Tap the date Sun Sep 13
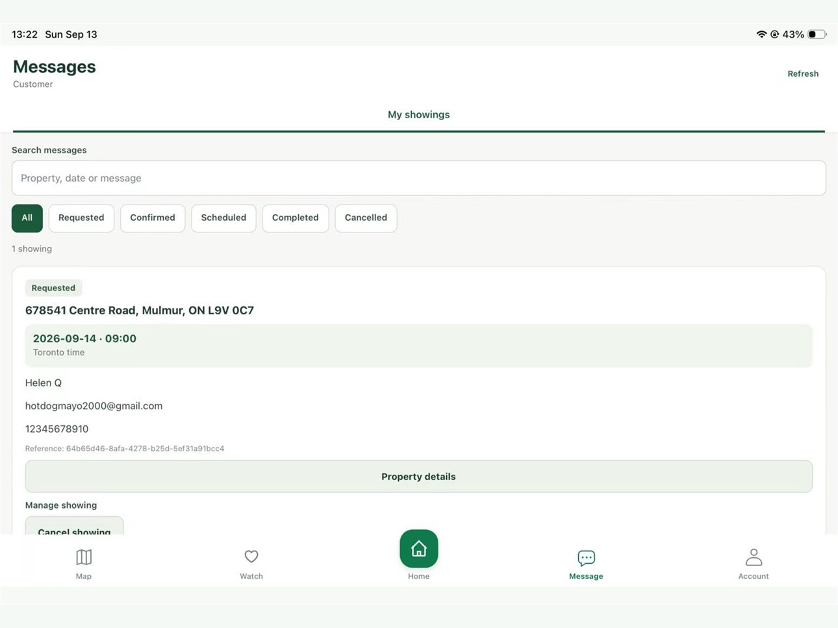Screen dimensions: 838x628 (x=71, y=34)
